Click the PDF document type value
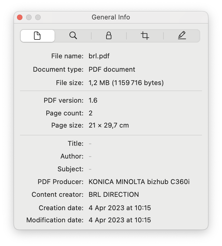 point(112,69)
